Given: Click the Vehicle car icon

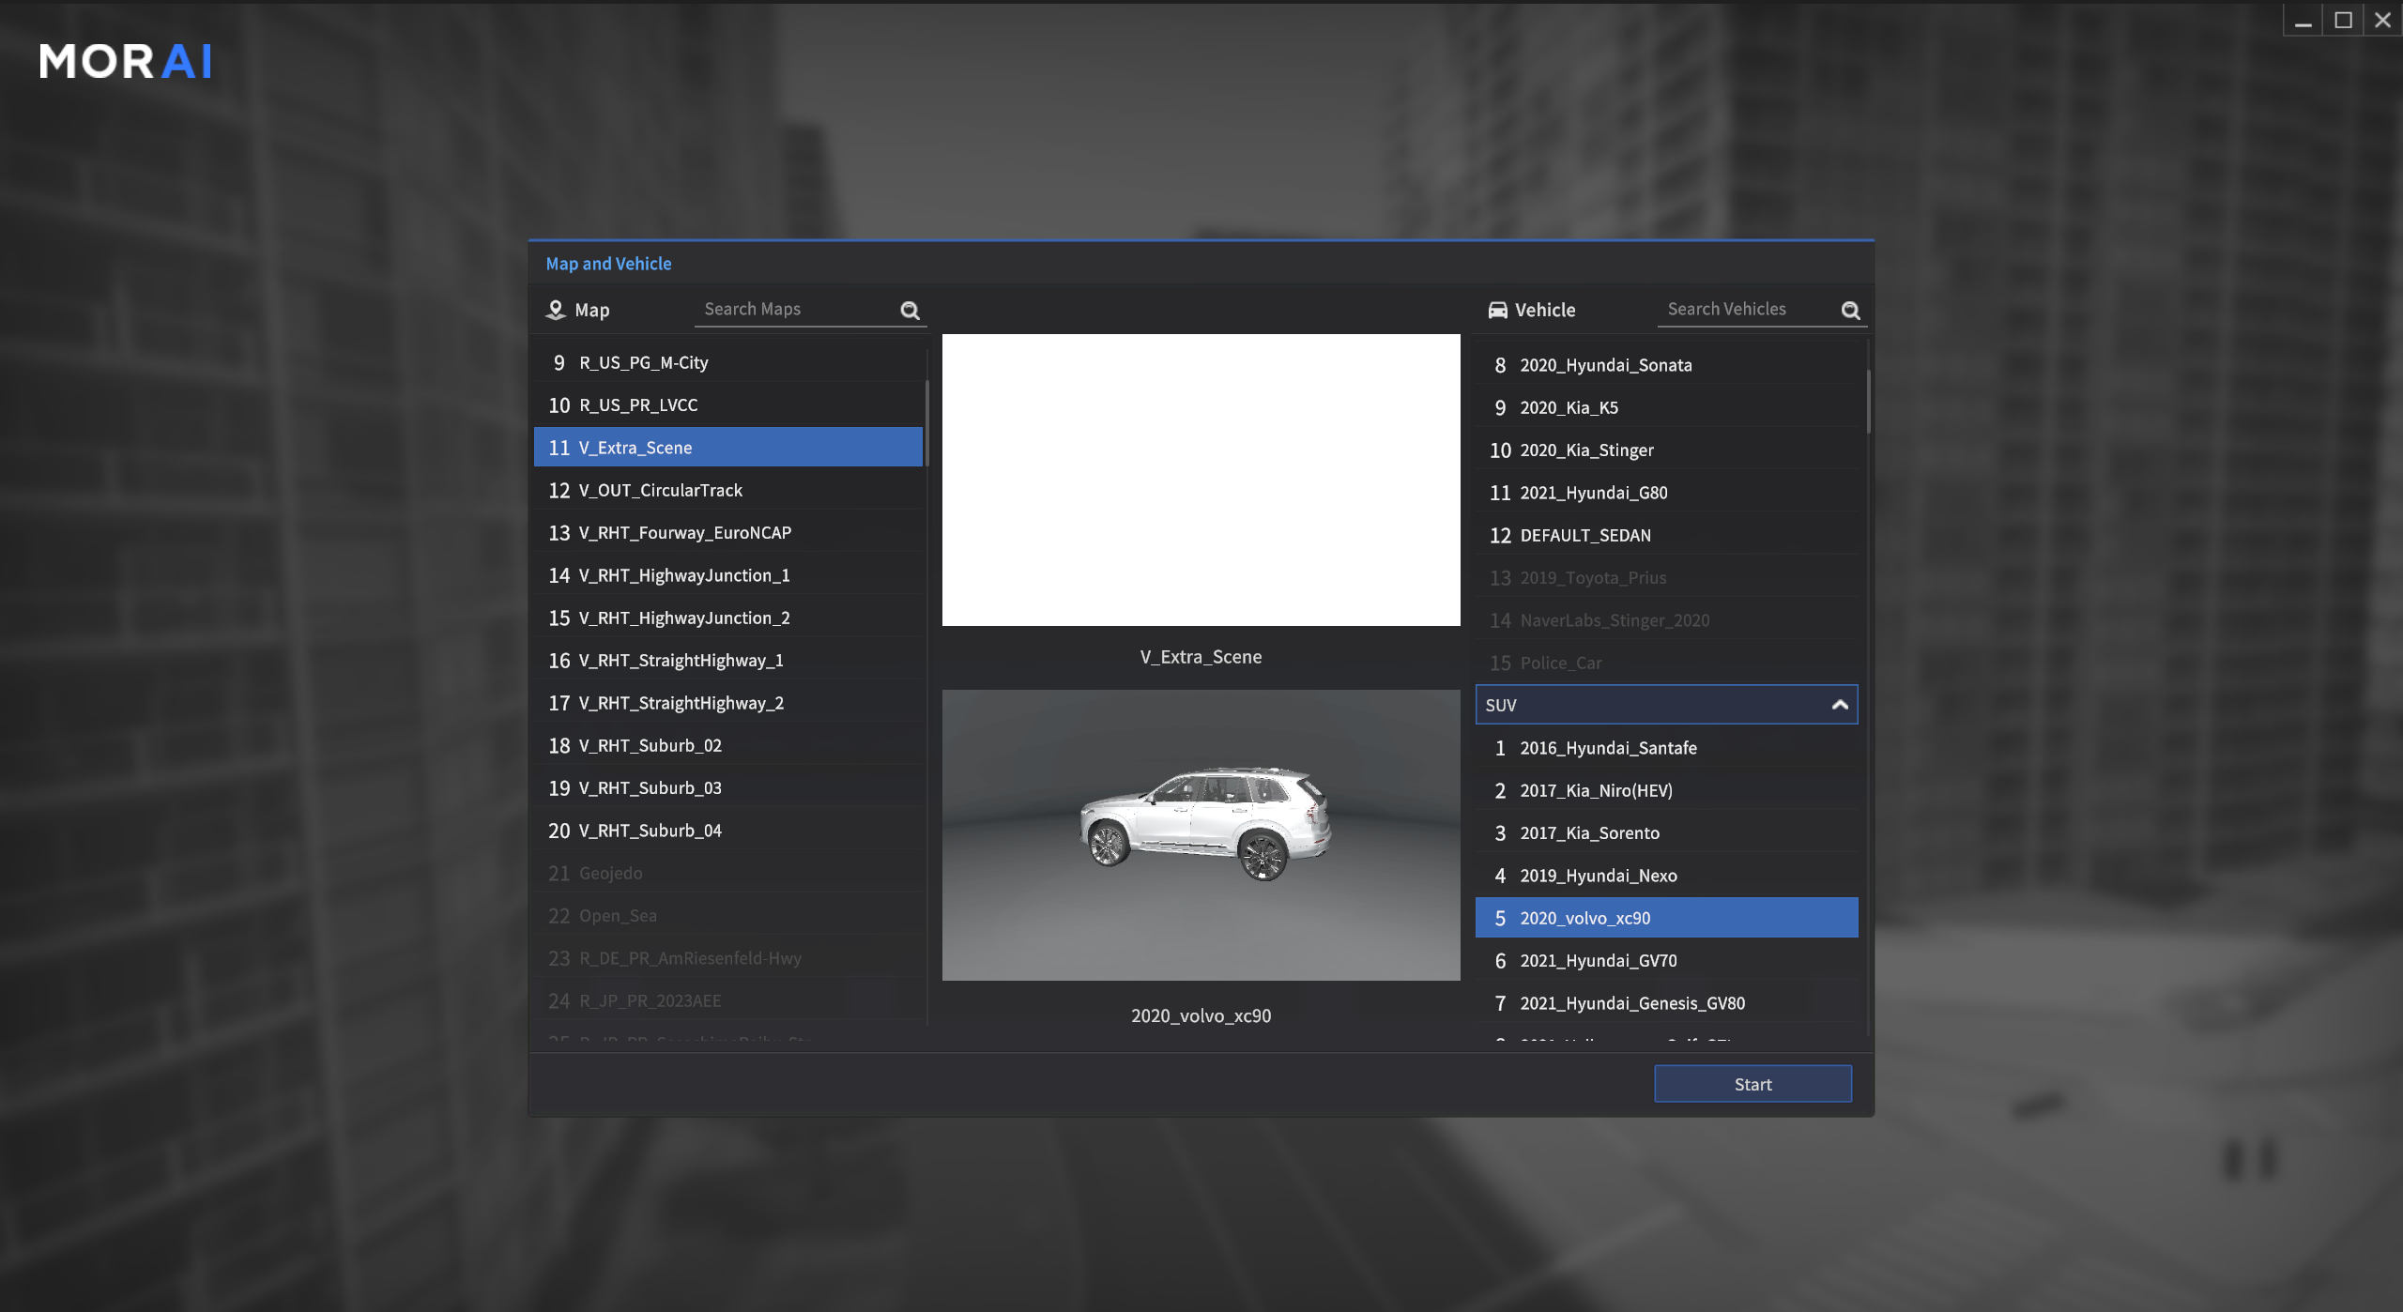Looking at the screenshot, I should click(1498, 310).
